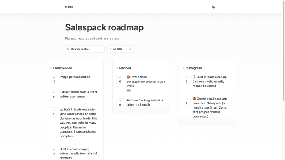The height and width of the screenshot is (160, 285).
Task: Open the All tags dropdown
Action: pyautogui.click(x=121, y=49)
